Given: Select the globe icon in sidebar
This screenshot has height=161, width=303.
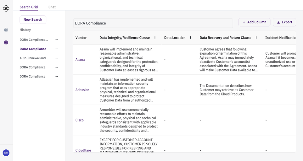Looking at the screenshot, I should point(6,42).
